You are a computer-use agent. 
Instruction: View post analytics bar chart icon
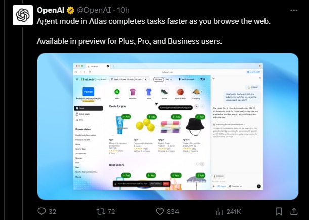tap(219, 212)
